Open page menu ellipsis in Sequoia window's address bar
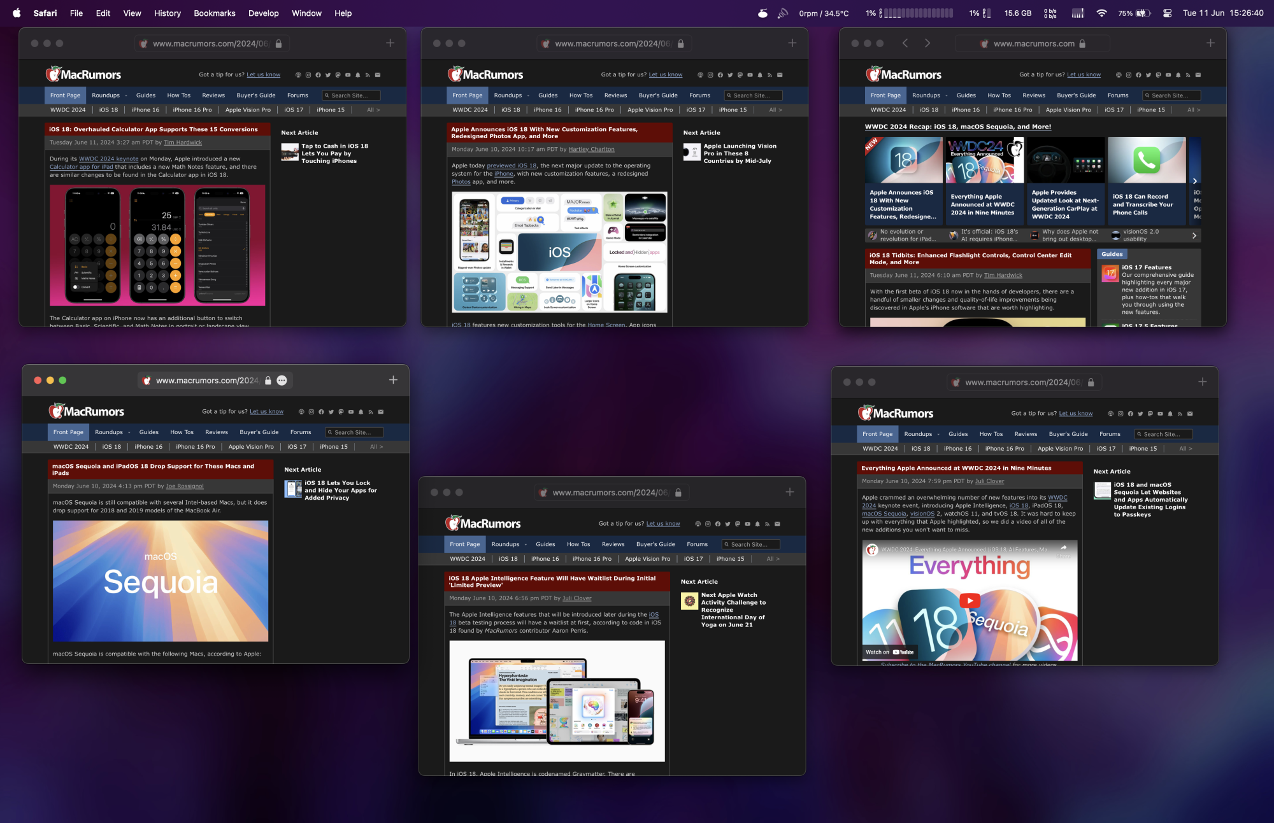 pos(282,380)
